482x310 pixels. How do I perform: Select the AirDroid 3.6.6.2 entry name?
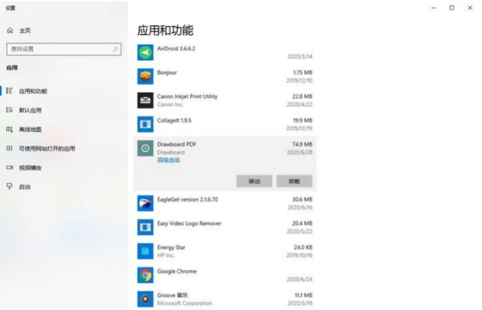coord(176,49)
